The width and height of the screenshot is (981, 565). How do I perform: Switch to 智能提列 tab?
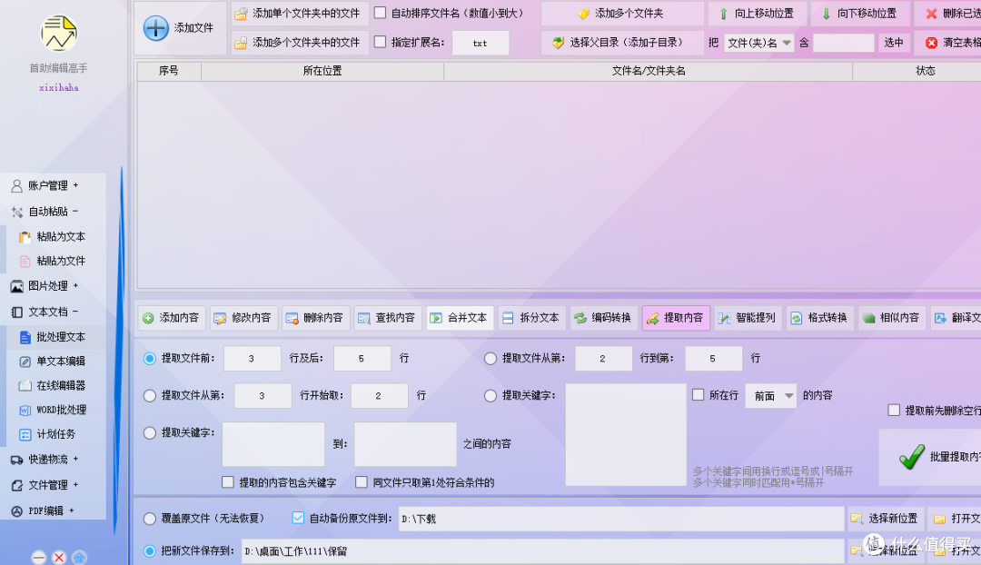(748, 318)
